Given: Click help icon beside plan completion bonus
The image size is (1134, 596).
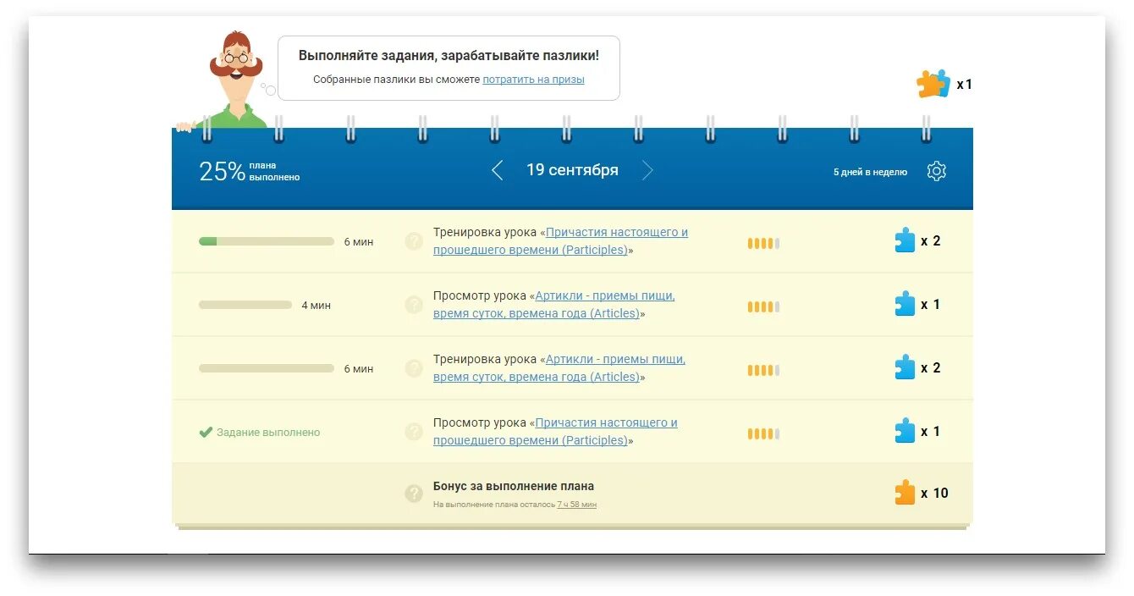Looking at the screenshot, I should 414,494.
